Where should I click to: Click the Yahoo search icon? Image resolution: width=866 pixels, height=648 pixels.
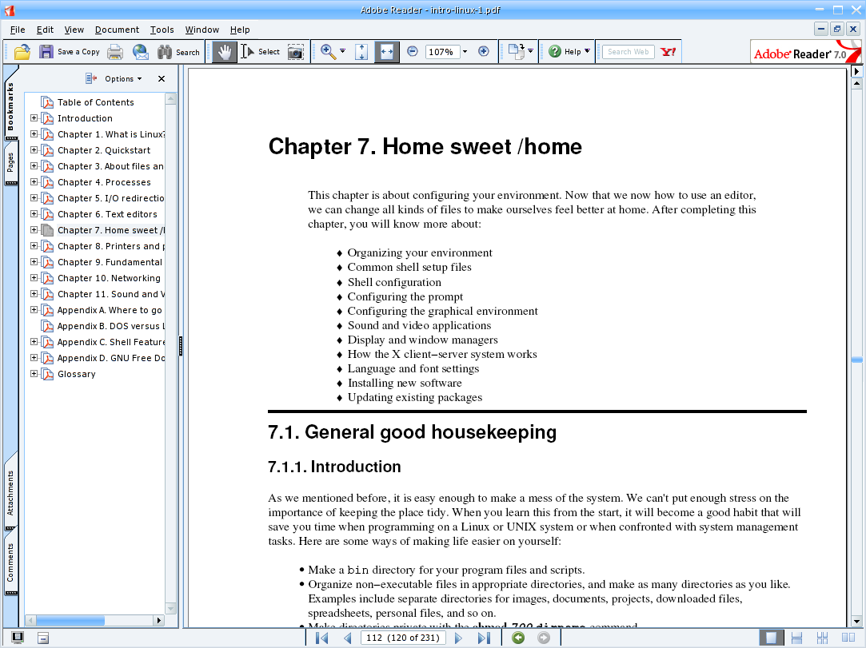click(x=668, y=52)
